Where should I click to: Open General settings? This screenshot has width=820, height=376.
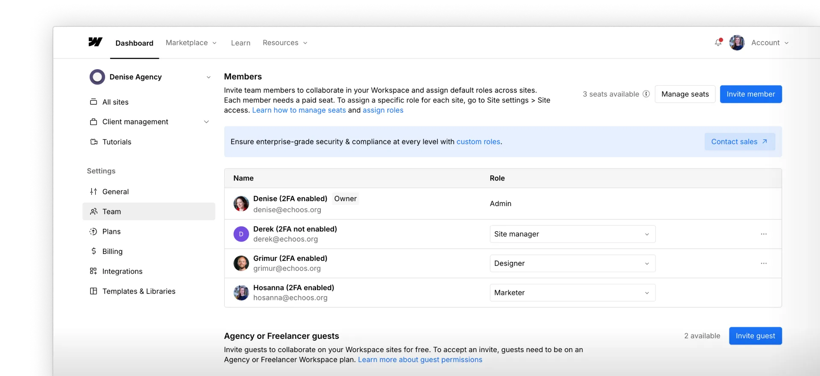(149, 192)
